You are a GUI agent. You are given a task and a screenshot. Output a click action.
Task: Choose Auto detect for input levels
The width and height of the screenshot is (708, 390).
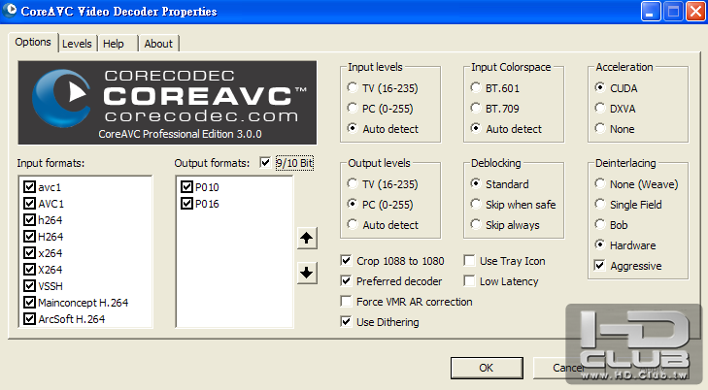coord(353,128)
